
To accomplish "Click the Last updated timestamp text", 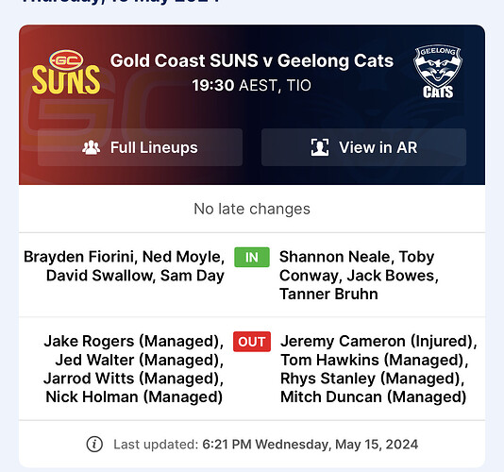I will pyautogui.click(x=265, y=445).
